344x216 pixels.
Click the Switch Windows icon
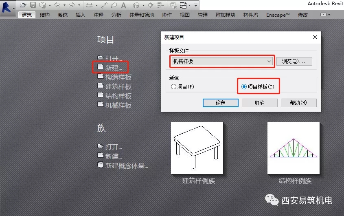183,5
